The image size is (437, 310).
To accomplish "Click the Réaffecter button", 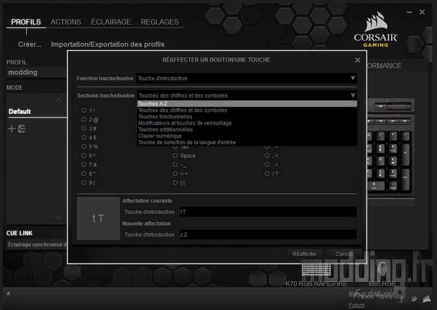I will click(x=305, y=254).
